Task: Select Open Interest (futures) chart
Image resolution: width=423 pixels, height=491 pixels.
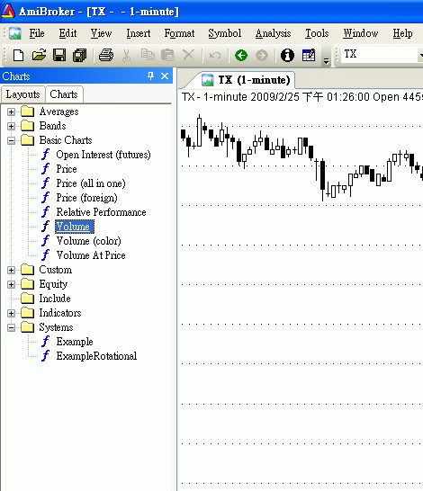Action: coord(103,155)
